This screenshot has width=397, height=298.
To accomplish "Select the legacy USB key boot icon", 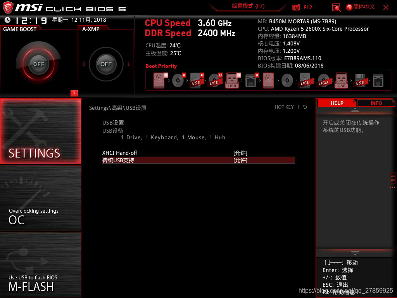I will (x=341, y=80).
